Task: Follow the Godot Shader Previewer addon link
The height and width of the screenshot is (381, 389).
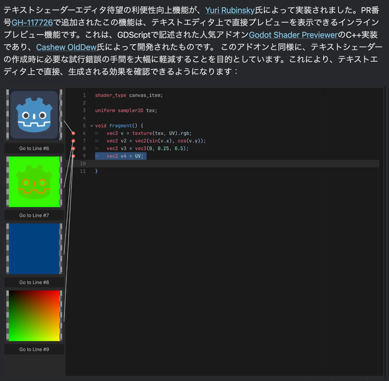Action: (x=293, y=35)
